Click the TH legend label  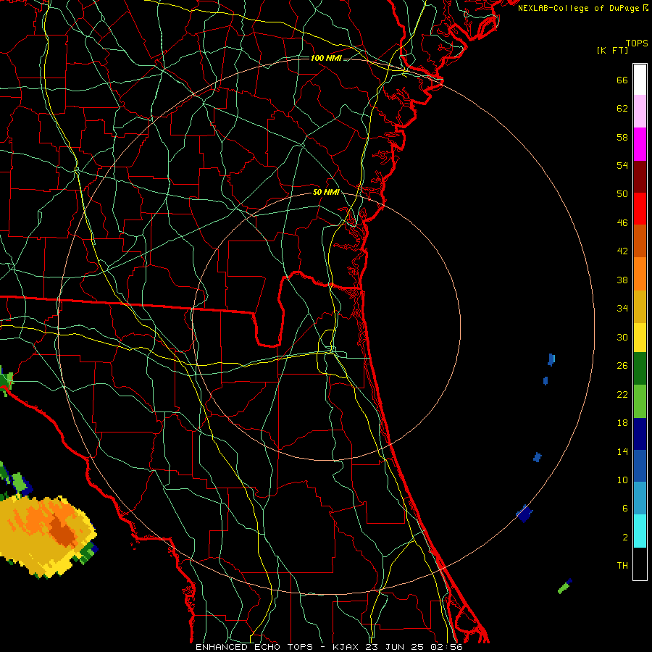coord(622,566)
